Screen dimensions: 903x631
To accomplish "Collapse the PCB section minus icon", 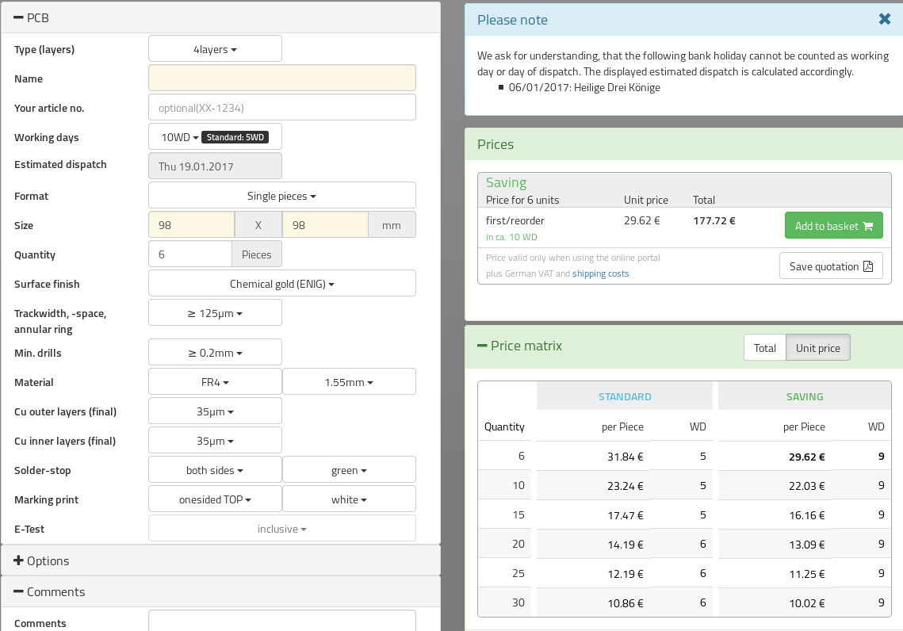I will 19,17.
